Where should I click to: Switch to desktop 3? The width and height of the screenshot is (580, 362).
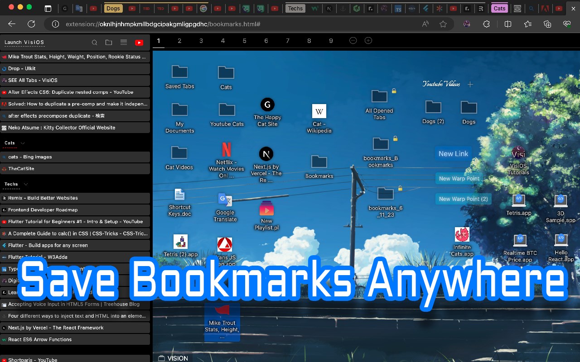tap(201, 41)
